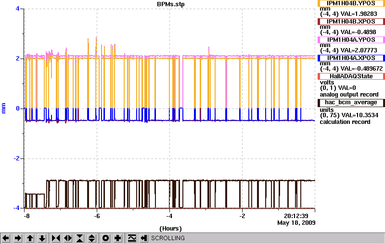Compress the time axis with the inward-triangles icon

[x=56, y=238]
